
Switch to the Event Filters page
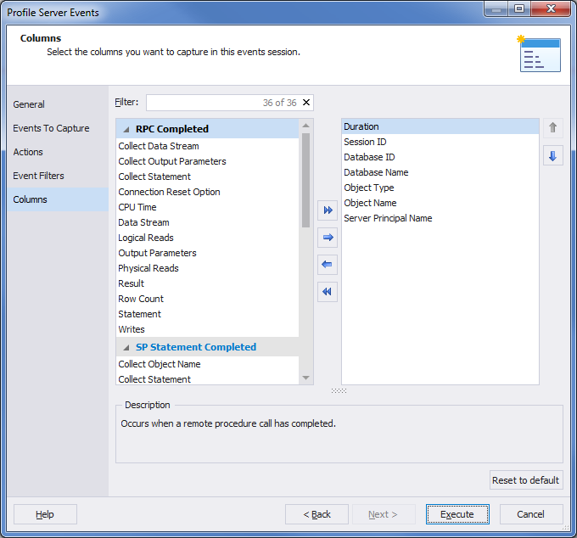click(x=39, y=176)
